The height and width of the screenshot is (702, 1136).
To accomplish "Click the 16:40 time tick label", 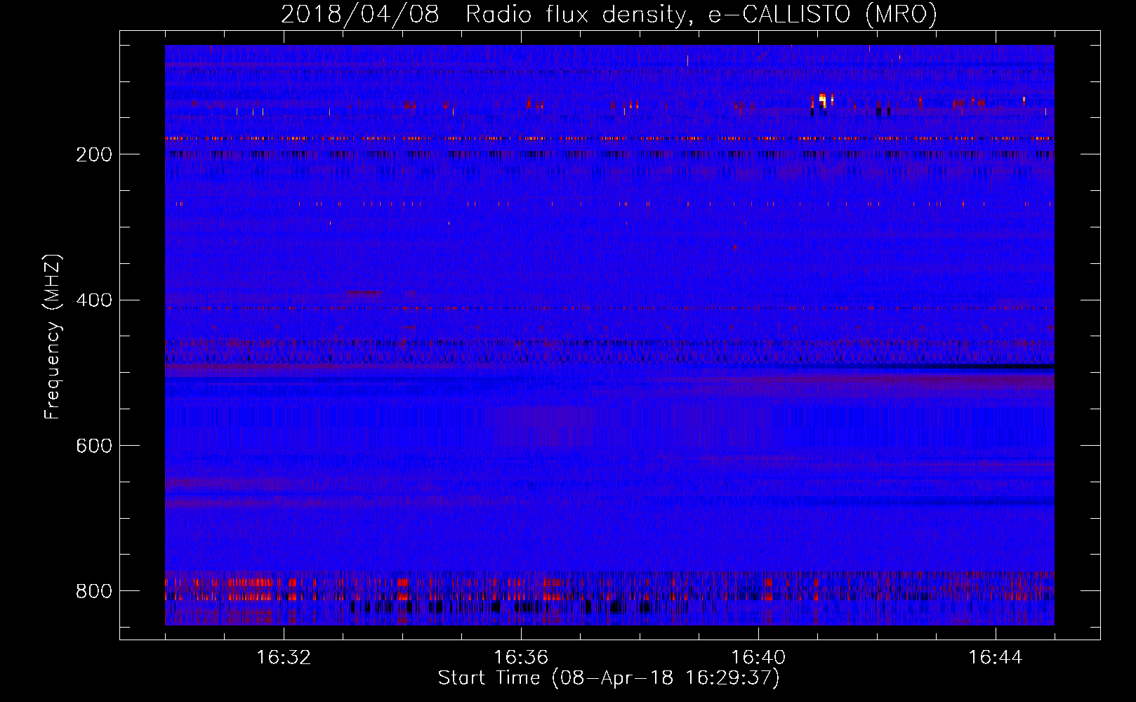I will 758,658.
